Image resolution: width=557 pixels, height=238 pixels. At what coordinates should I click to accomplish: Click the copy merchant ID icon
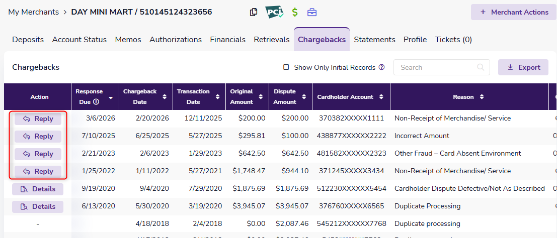pyautogui.click(x=254, y=12)
